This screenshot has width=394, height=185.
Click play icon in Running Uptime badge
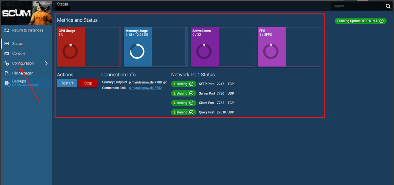(x=381, y=21)
